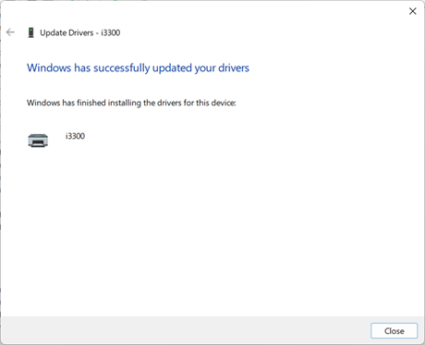Go back using the left arrow
The width and height of the screenshot is (425, 345).
[x=10, y=32]
